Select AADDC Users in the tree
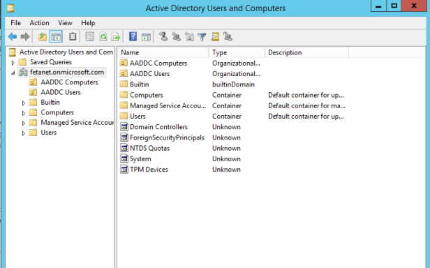This screenshot has width=430, height=268. point(61,92)
